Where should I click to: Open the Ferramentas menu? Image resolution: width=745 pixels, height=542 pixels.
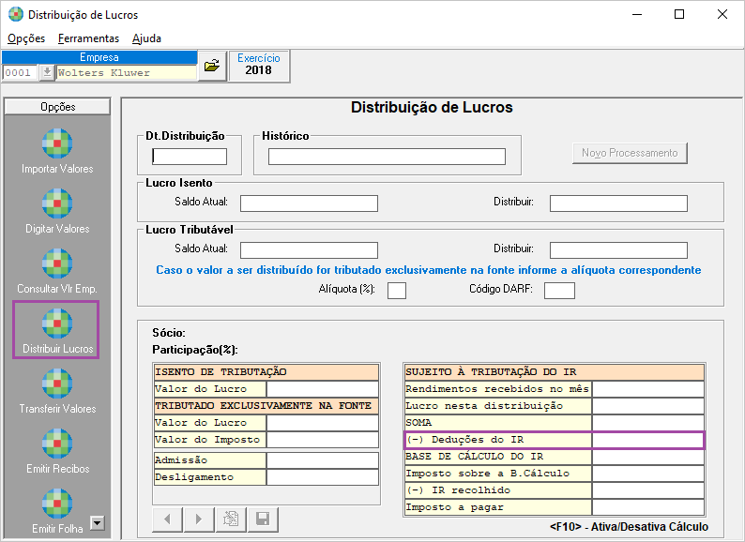pyautogui.click(x=88, y=38)
